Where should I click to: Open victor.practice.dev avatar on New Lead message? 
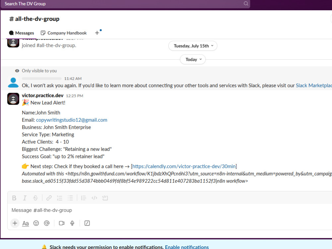click(13, 99)
